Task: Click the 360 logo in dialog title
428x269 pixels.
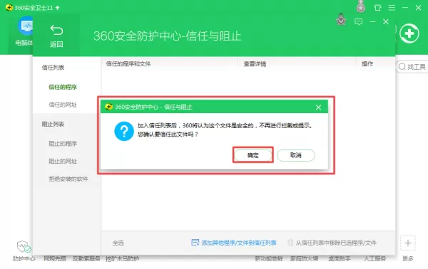Action: coord(108,107)
